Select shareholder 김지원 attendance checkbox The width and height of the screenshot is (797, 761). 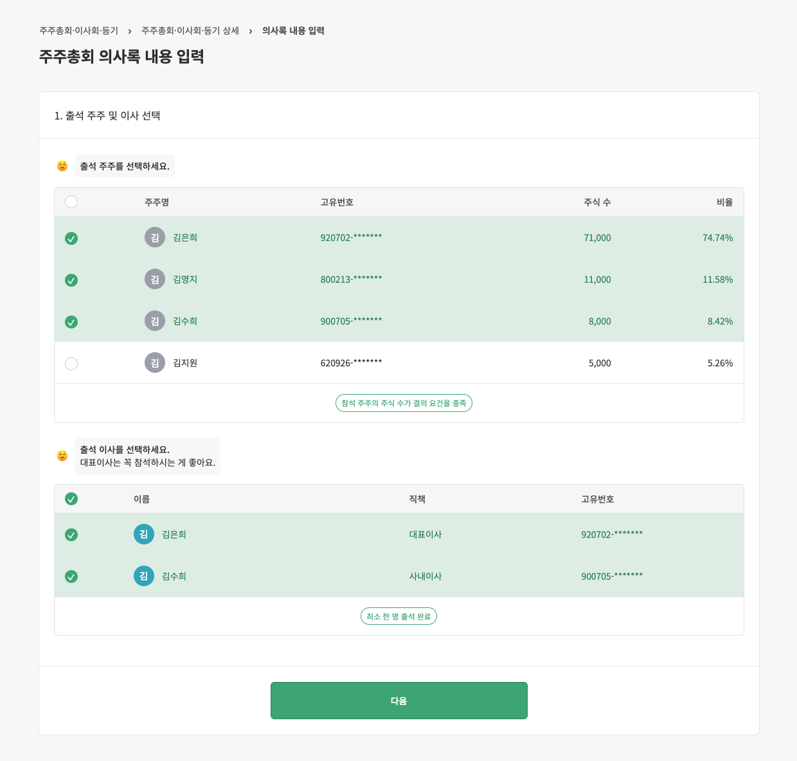(x=71, y=363)
